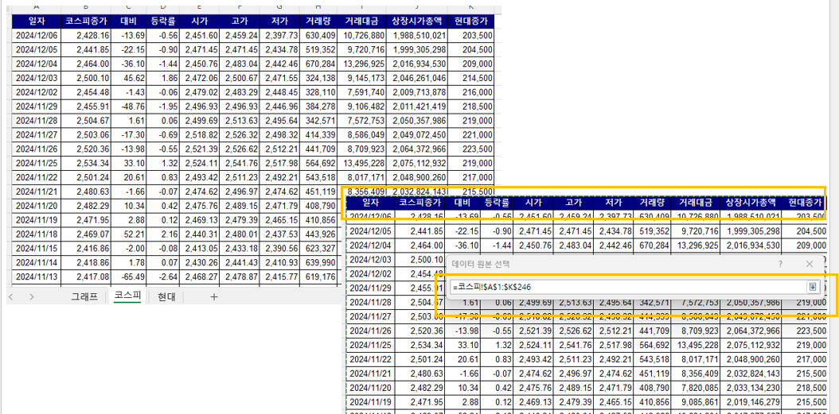Switch to the 그래프 sheet tab
Viewport: 839px width, 414px height.
click(x=85, y=296)
